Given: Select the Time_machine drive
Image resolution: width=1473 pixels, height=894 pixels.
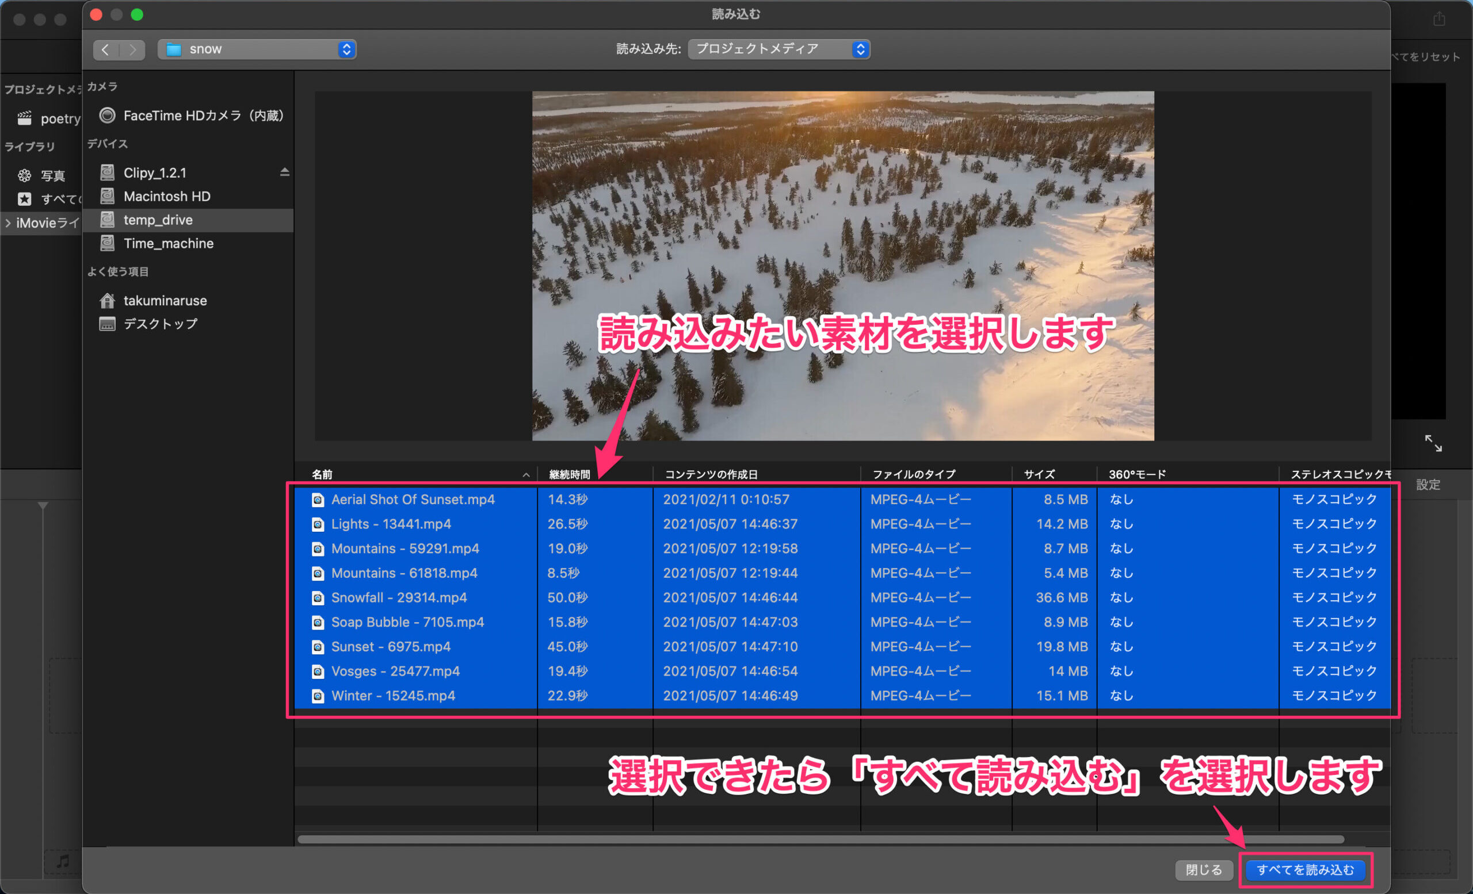Looking at the screenshot, I should (168, 243).
